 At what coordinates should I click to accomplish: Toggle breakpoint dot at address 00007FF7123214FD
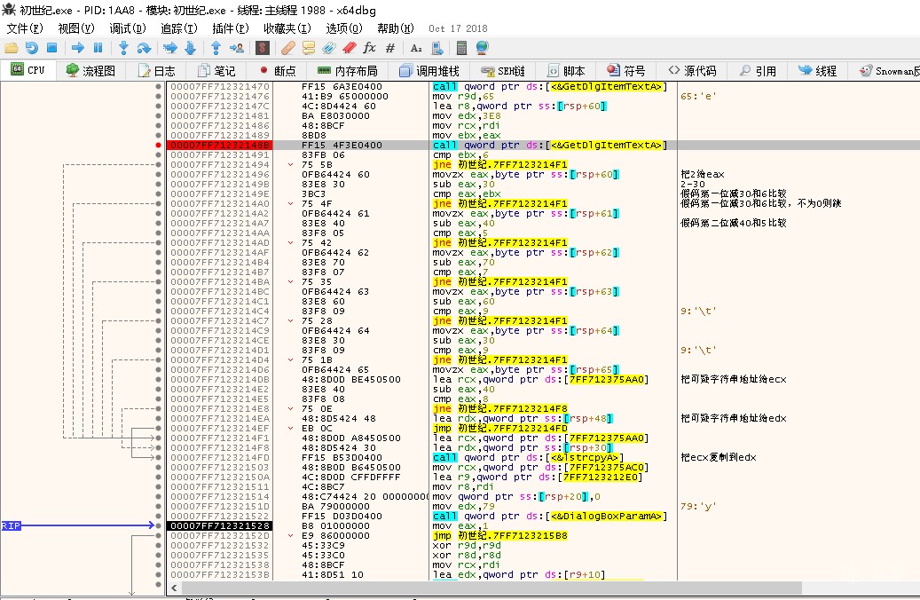pyautogui.click(x=159, y=457)
